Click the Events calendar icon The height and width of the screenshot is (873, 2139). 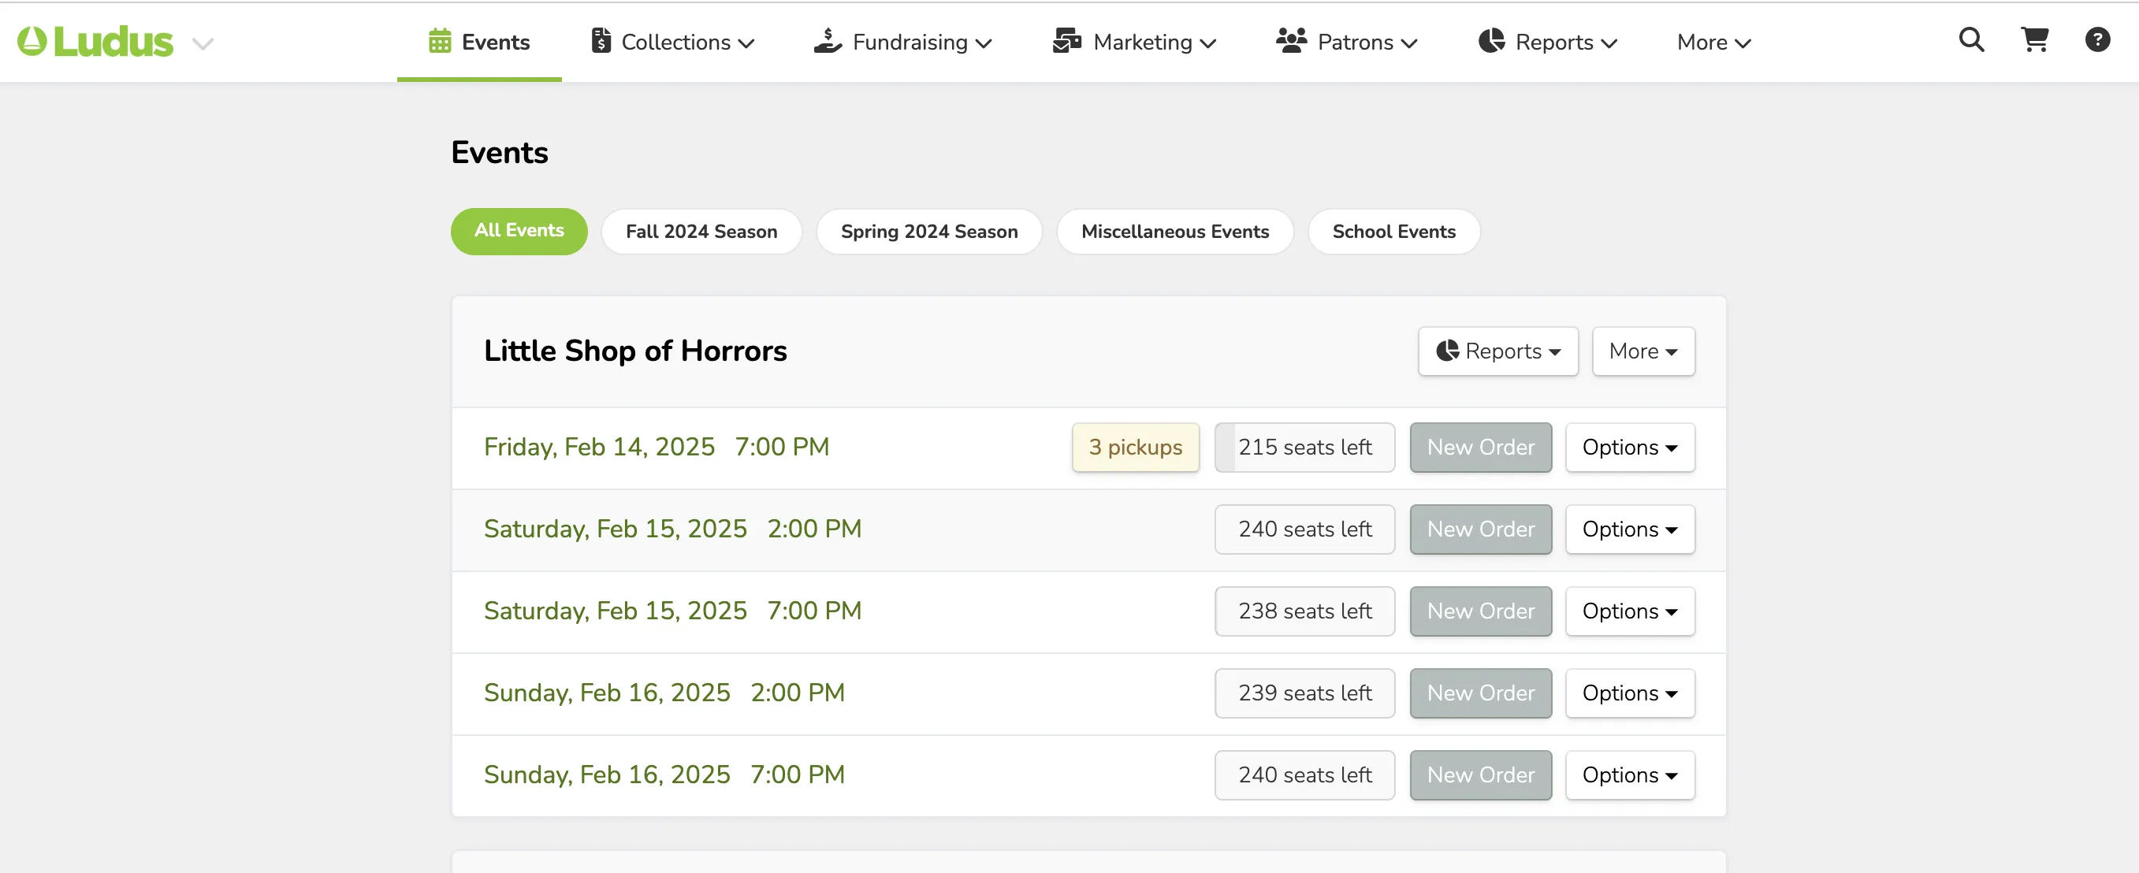tap(439, 42)
